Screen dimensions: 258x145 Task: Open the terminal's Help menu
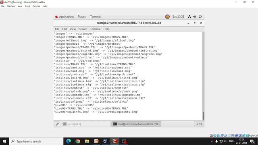point(106,29)
